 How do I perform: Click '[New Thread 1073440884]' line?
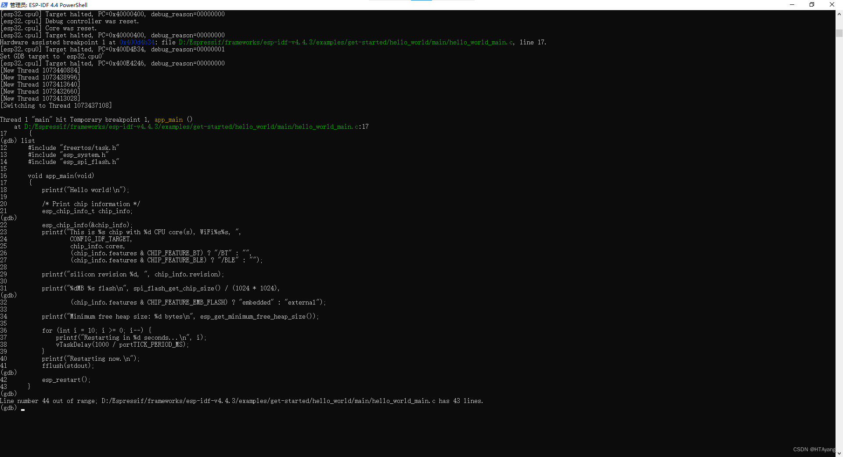(x=40, y=70)
